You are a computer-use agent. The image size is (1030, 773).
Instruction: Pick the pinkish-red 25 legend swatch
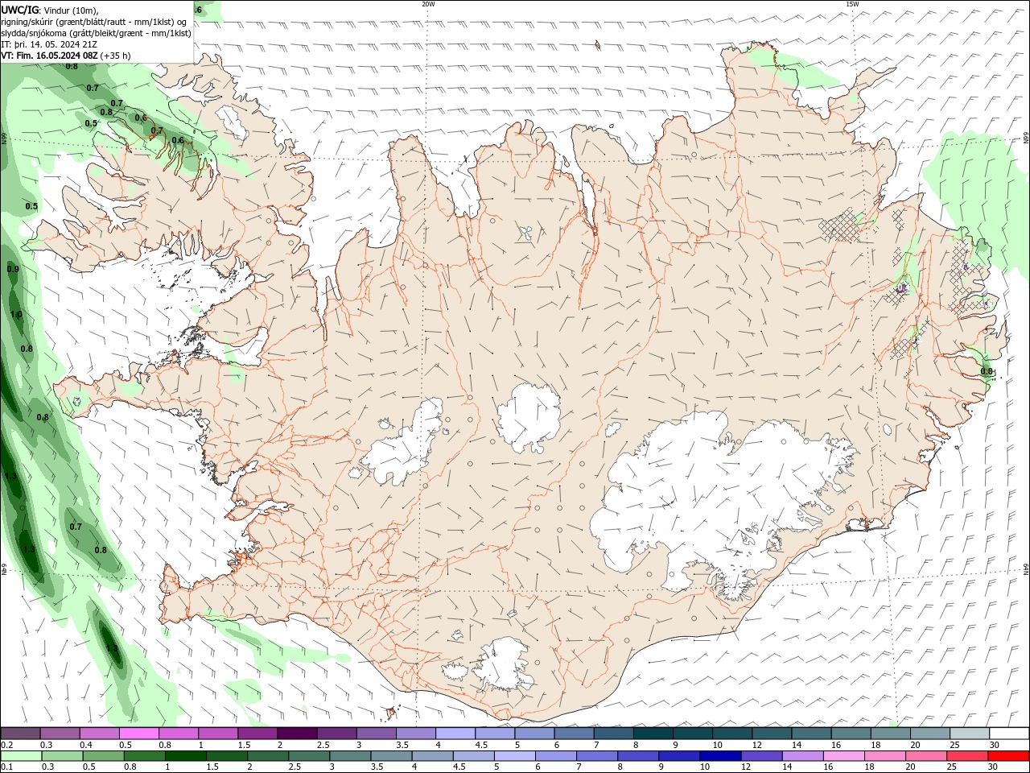[x=968, y=756]
